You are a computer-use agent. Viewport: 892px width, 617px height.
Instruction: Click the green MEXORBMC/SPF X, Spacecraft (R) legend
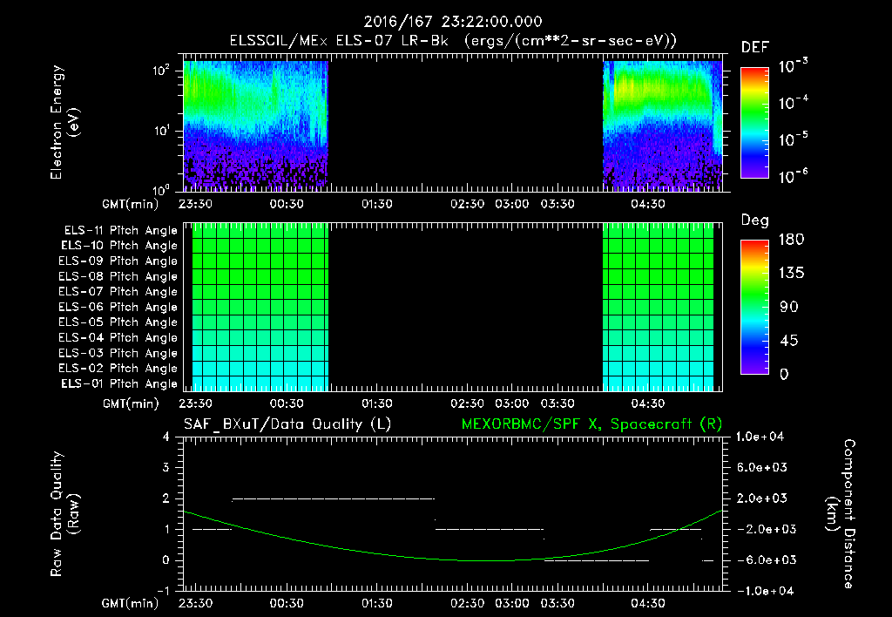[591, 424]
